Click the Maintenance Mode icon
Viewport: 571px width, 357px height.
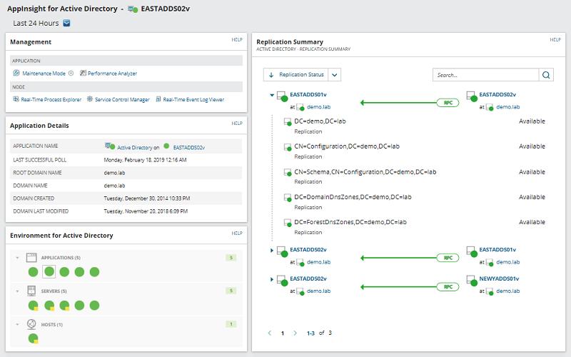pyautogui.click(x=16, y=73)
